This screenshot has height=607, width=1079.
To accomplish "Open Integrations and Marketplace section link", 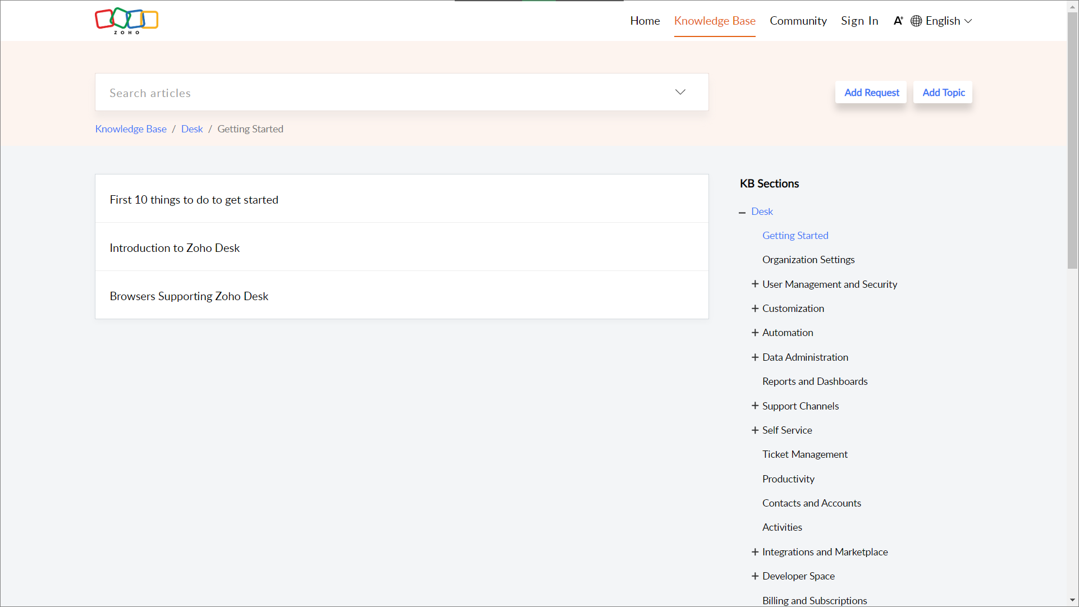I will pyautogui.click(x=825, y=552).
